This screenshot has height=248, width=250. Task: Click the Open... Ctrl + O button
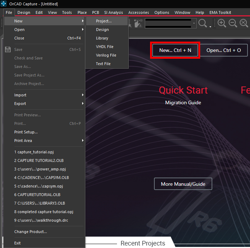224,50
